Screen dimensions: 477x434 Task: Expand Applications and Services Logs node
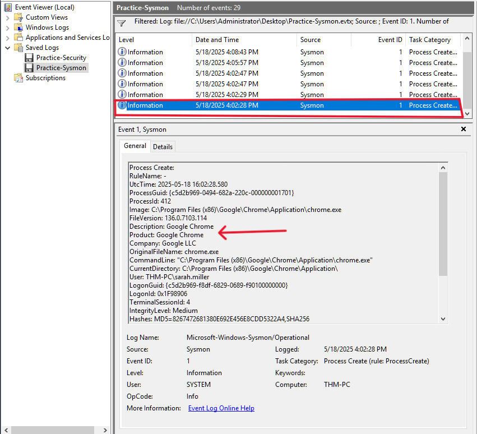7,38
